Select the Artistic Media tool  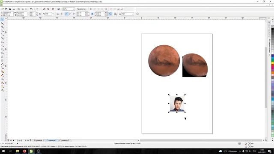click(2, 38)
